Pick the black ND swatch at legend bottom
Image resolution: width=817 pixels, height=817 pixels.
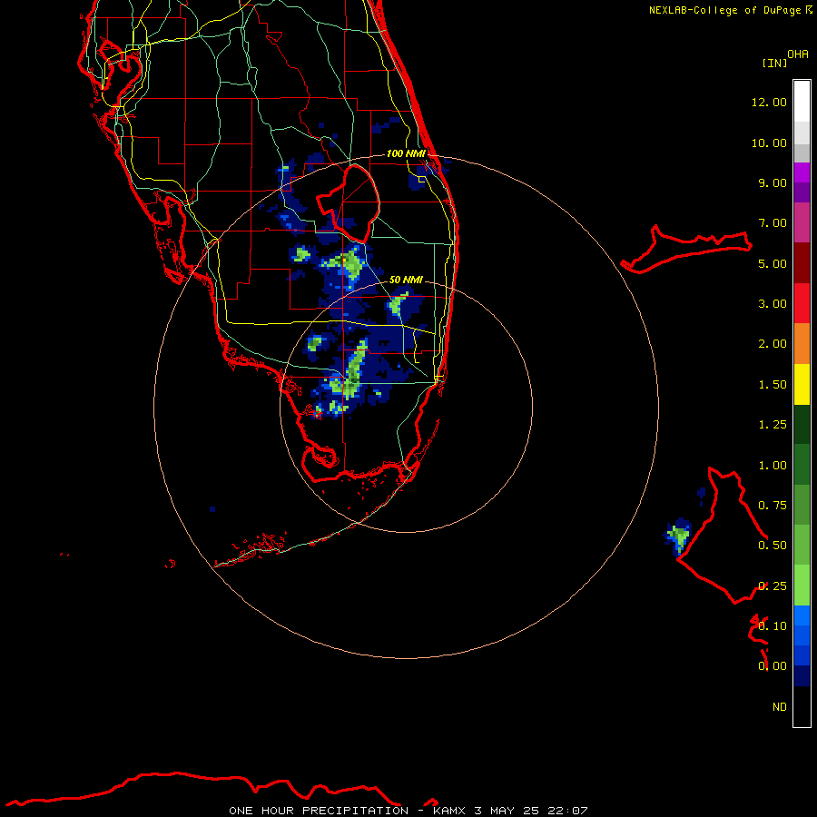click(x=802, y=706)
